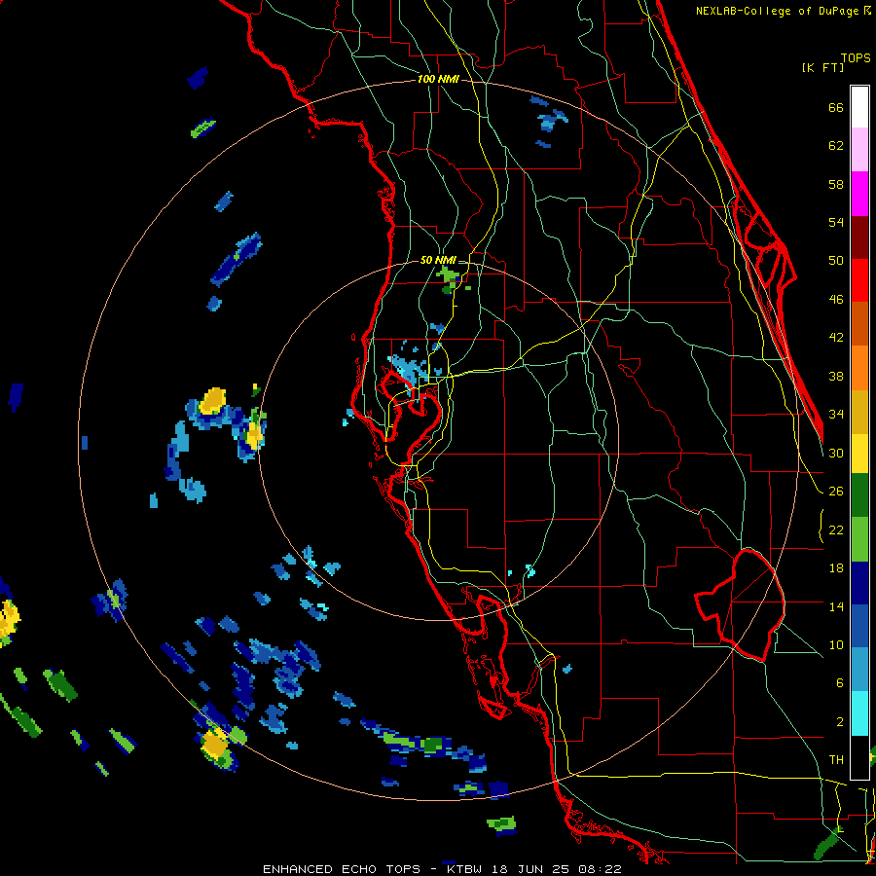Image resolution: width=876 pixels, height=876 pixels.
Task: Pick the navy blue legend color segment
Action: [859, 583]
